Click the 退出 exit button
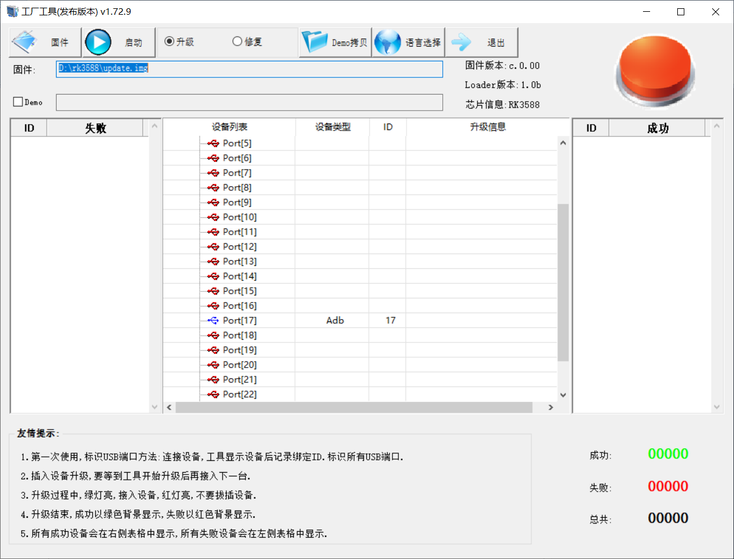The height and width of the screenshot is (559, 734). [482, 43]
